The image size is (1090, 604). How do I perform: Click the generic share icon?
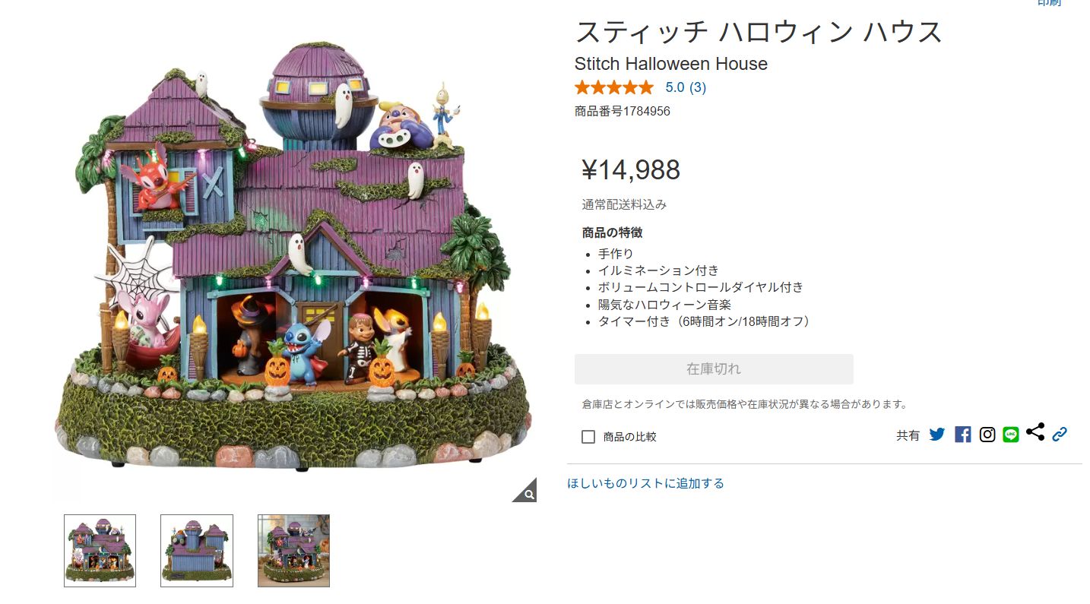point(1035,432)
